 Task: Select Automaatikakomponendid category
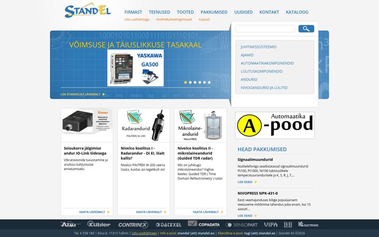[267, 63]
